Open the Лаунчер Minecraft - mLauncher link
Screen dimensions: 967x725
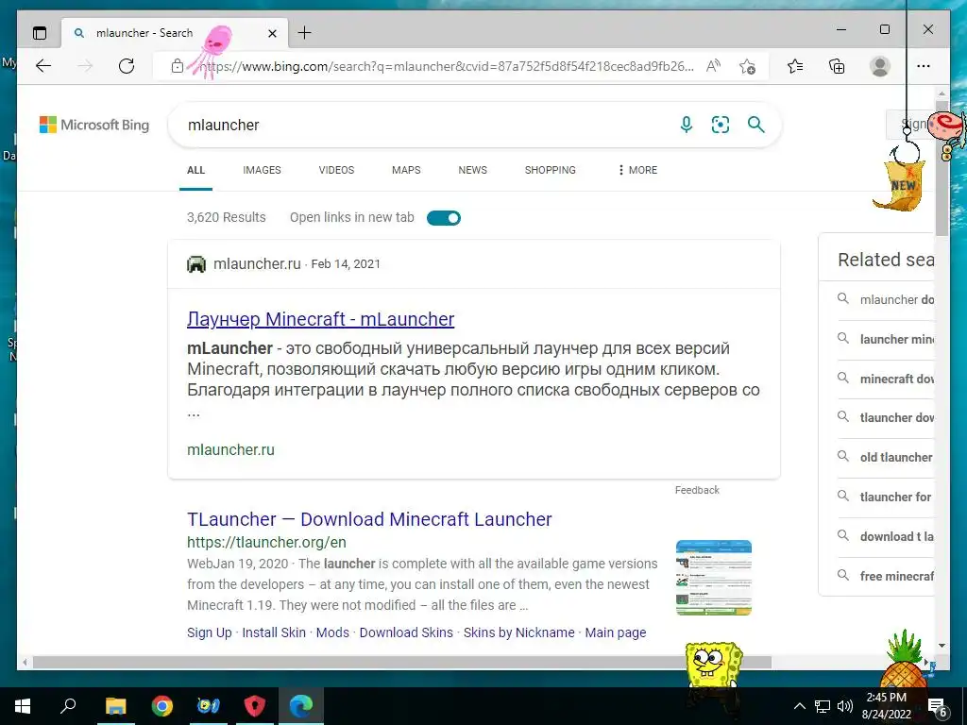pos(321,319)
